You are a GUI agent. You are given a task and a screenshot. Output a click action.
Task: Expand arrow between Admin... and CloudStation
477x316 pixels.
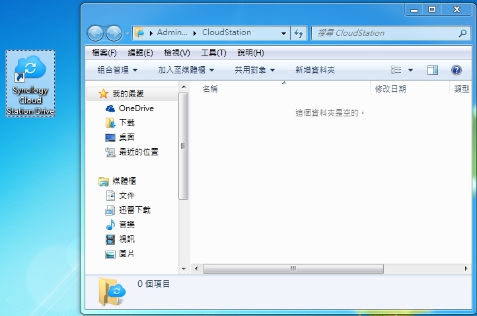(x=195, y=33)
